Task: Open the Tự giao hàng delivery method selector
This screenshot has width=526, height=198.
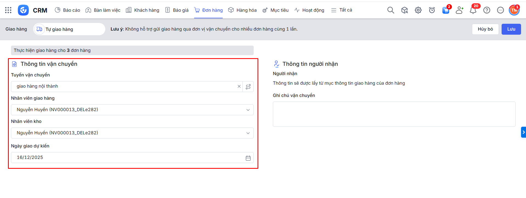Action: 69,29
